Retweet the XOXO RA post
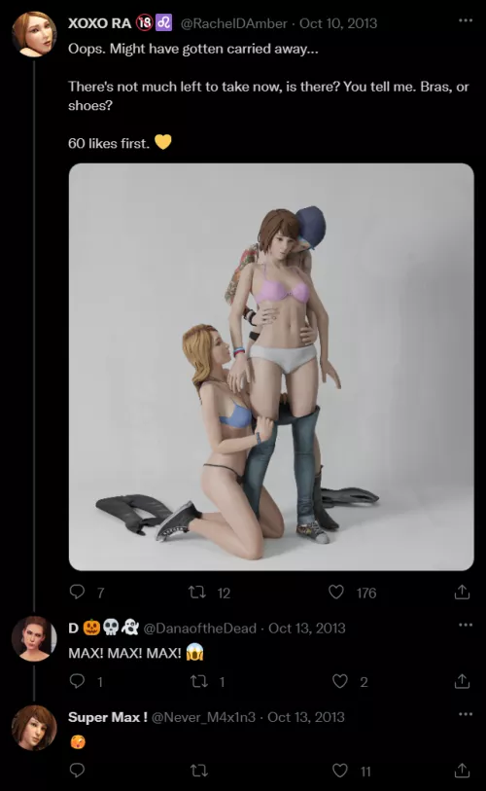Image resolution: width=486 pixels, height=791 pixels. tap(197, 592)
